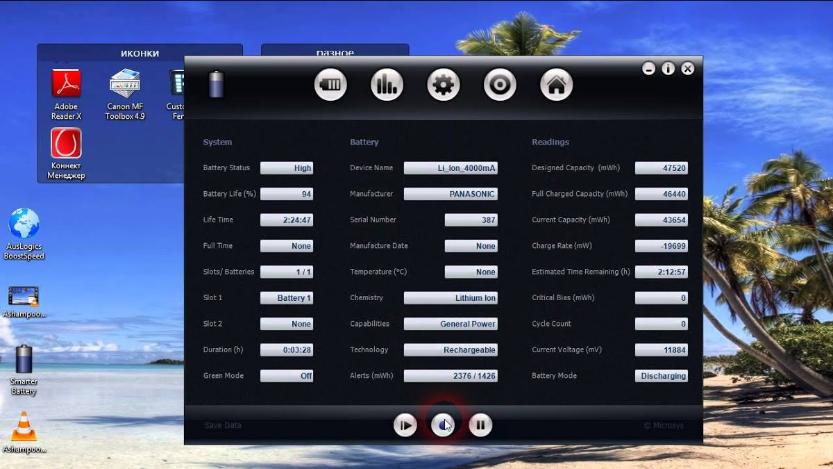
Task: Open Canon MF Toolbox 4.9 icon
Action: click(125, 95)
